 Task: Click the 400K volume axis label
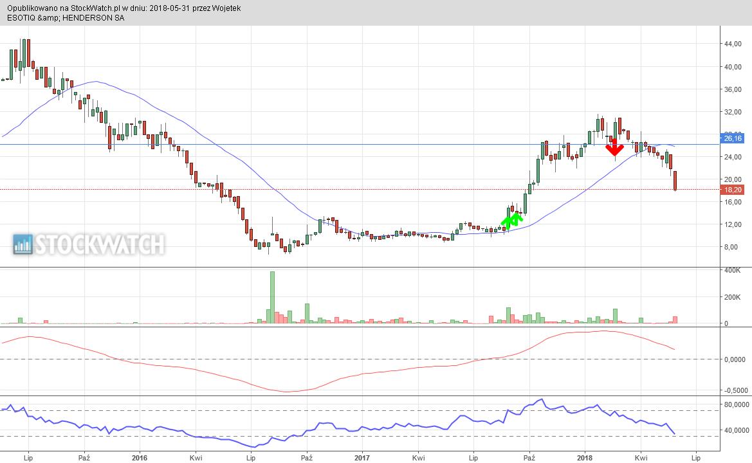(x=733, y=270)
